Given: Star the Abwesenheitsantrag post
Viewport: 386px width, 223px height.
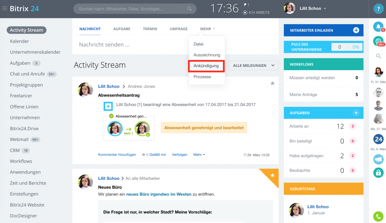Looking at the screenshot, I should [273, 83].
